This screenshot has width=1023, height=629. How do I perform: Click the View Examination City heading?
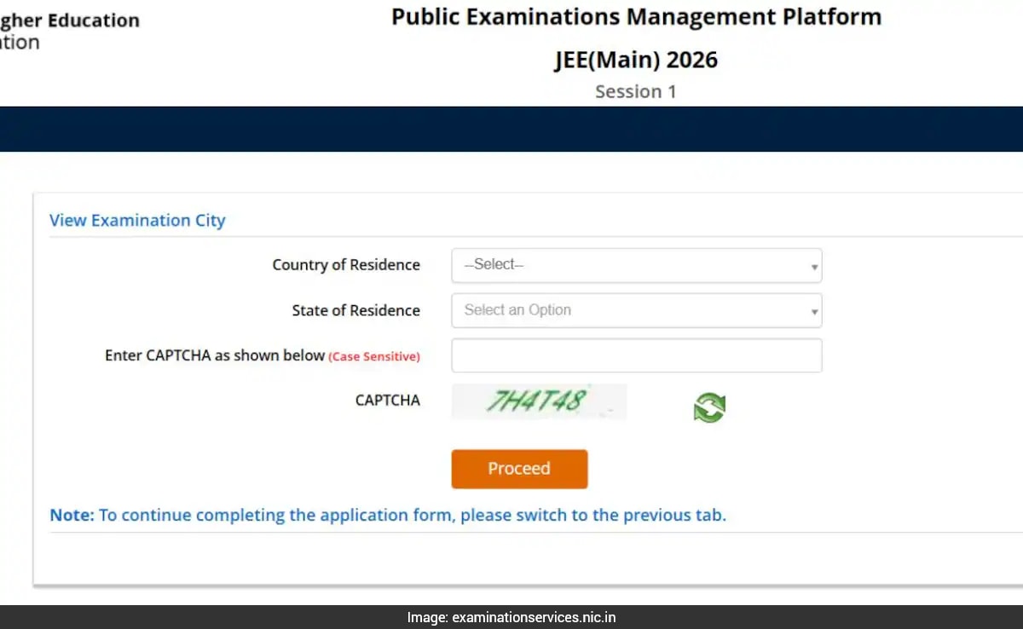point(137,220)
